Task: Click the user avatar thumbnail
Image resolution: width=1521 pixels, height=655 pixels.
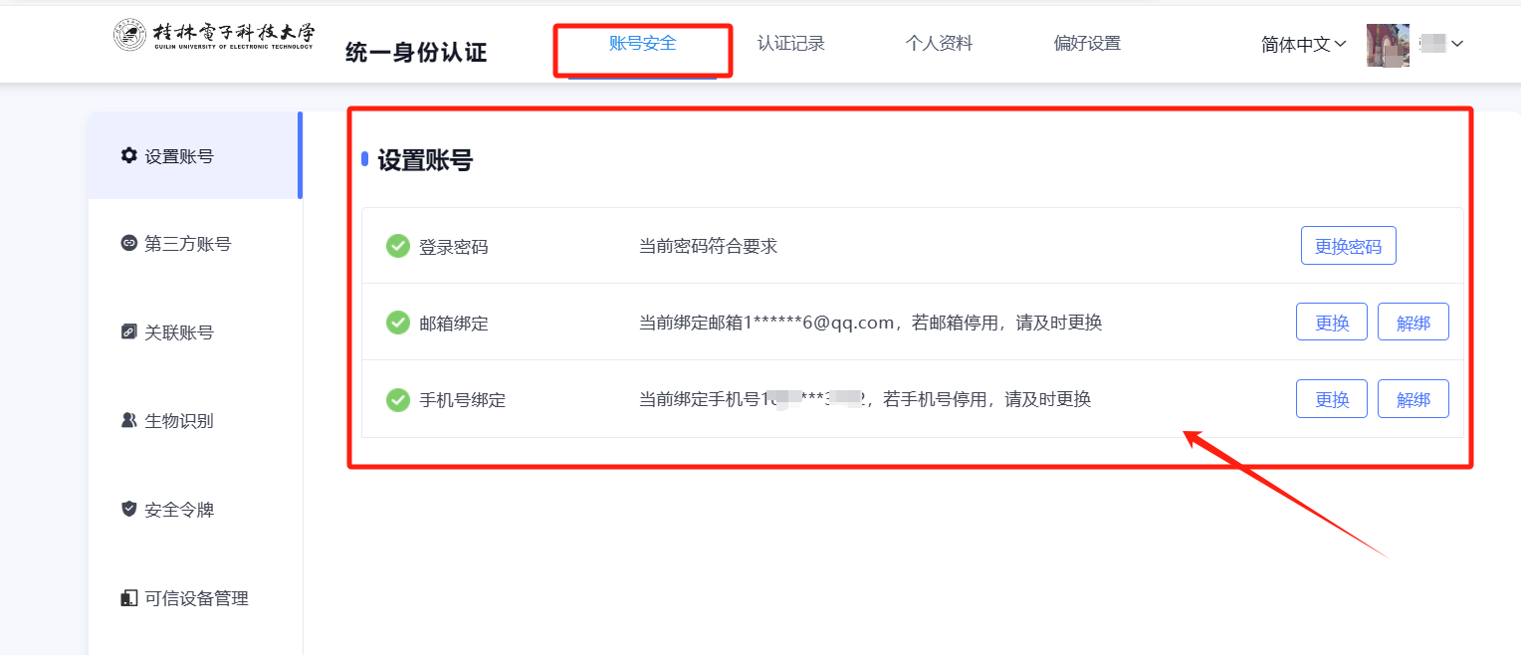Action: click(x=1388, y=45)
